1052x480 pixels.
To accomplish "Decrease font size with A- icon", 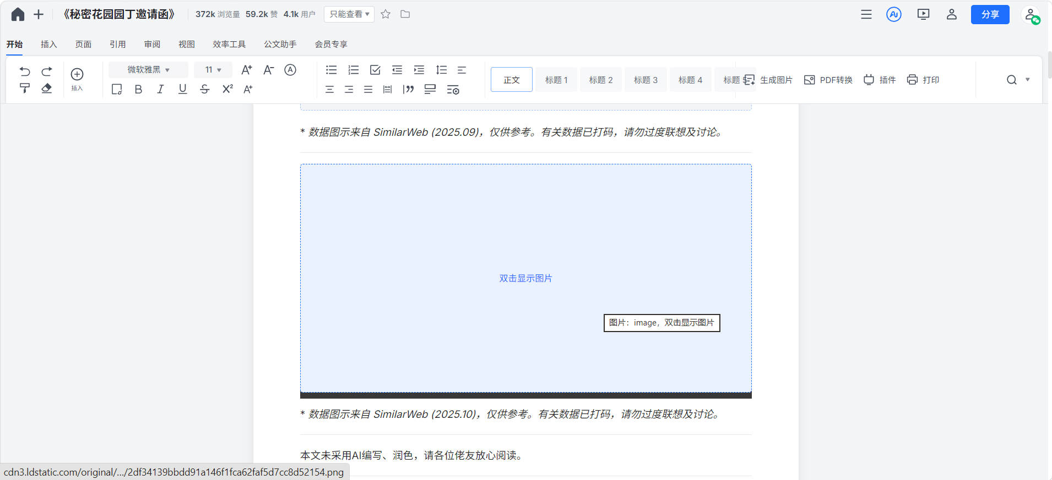I will [x=268, y=70].
